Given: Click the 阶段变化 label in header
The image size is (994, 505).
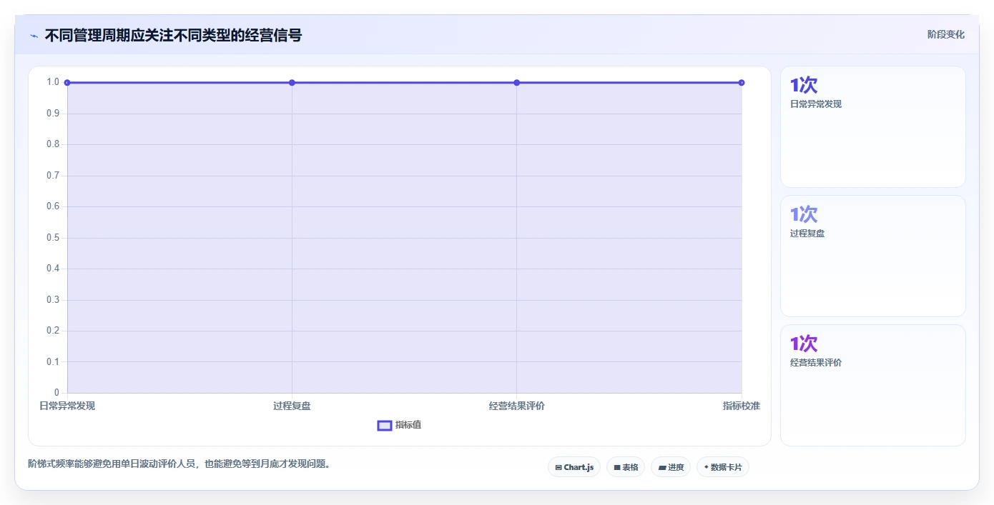Looking at the screenshot, I should point(945,34).
